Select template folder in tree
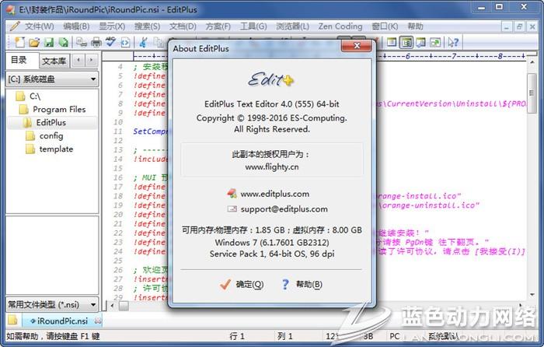 click(x=50, y=149)
